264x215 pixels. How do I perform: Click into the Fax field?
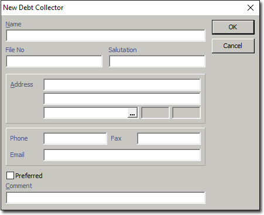click(x=169, y=139)
